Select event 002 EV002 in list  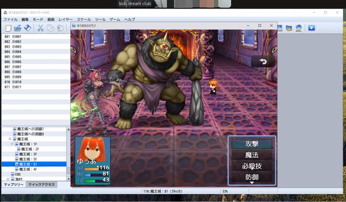pyautogui.click(x=36, y=41)
